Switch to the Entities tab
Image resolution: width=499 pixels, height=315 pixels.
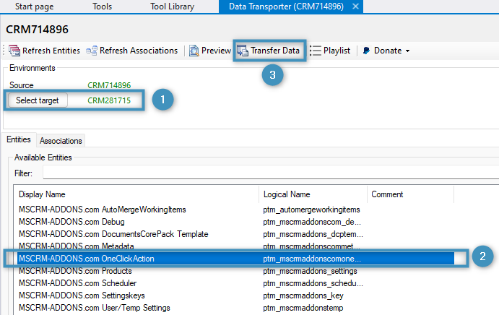click(x=19, y=139)
